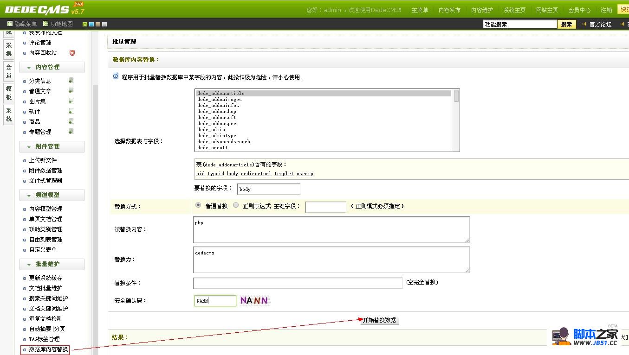Click the 安全确认码 input field
The width and height of the screenshot is (629, 355).
(215, 300)
